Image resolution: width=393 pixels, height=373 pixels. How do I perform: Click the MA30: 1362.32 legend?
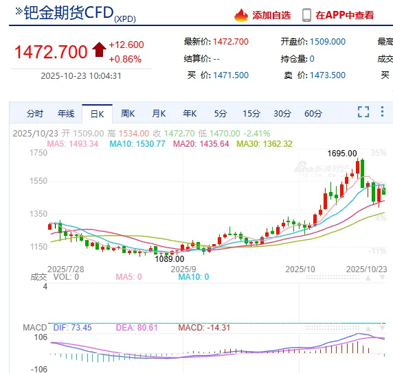pos(265,144)
